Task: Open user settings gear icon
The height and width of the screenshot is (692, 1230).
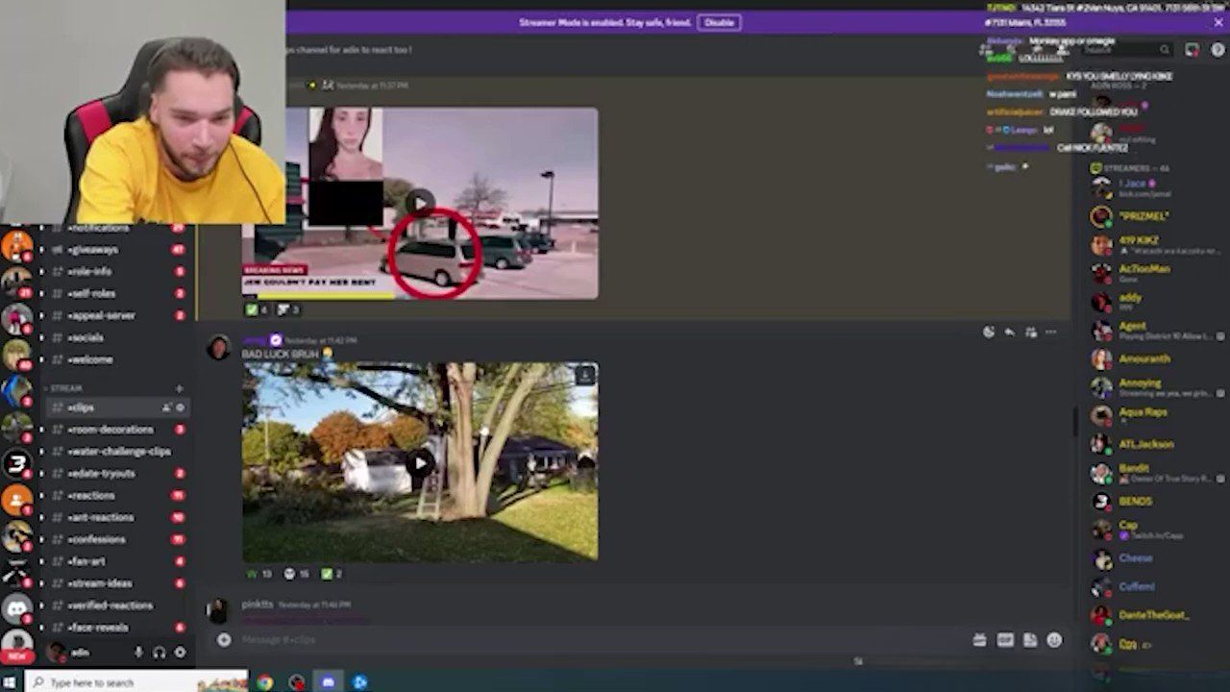Action: (180, 653)
